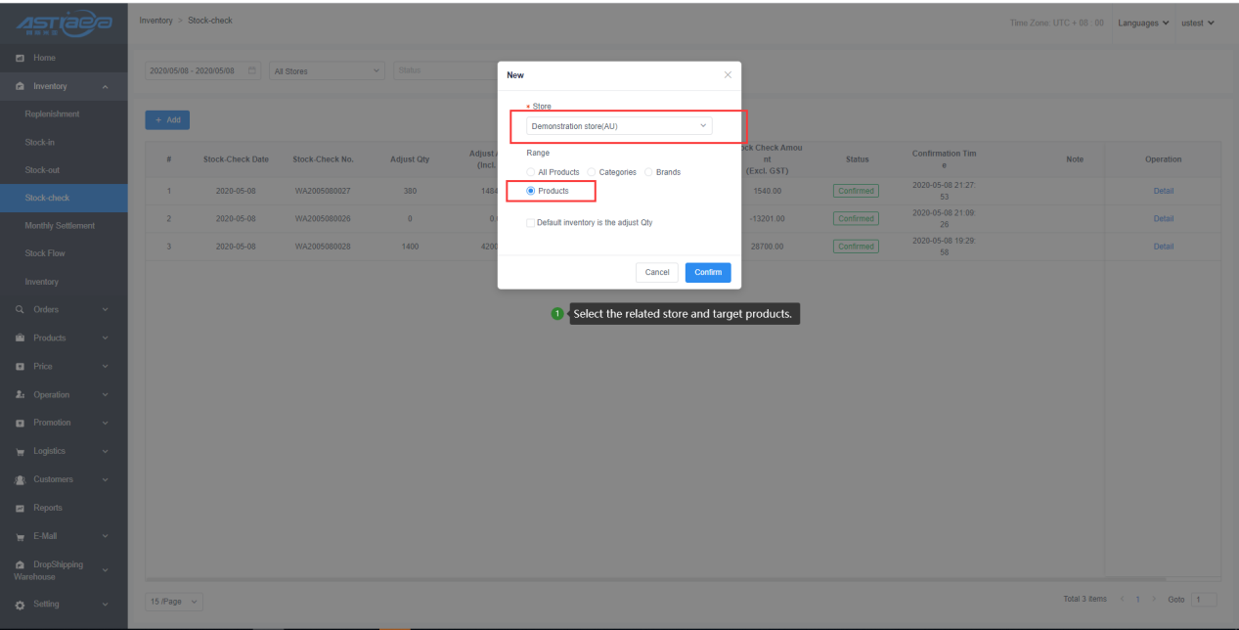Go to Monthly Settlement menu item

click(60, 226)
